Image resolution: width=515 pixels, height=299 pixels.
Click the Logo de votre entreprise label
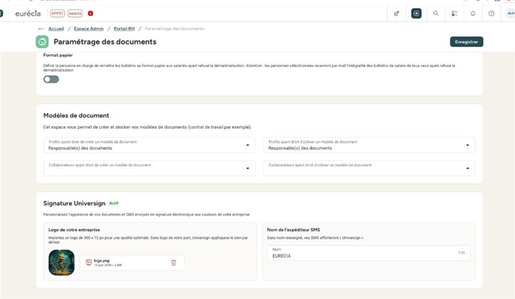[74, 230]
